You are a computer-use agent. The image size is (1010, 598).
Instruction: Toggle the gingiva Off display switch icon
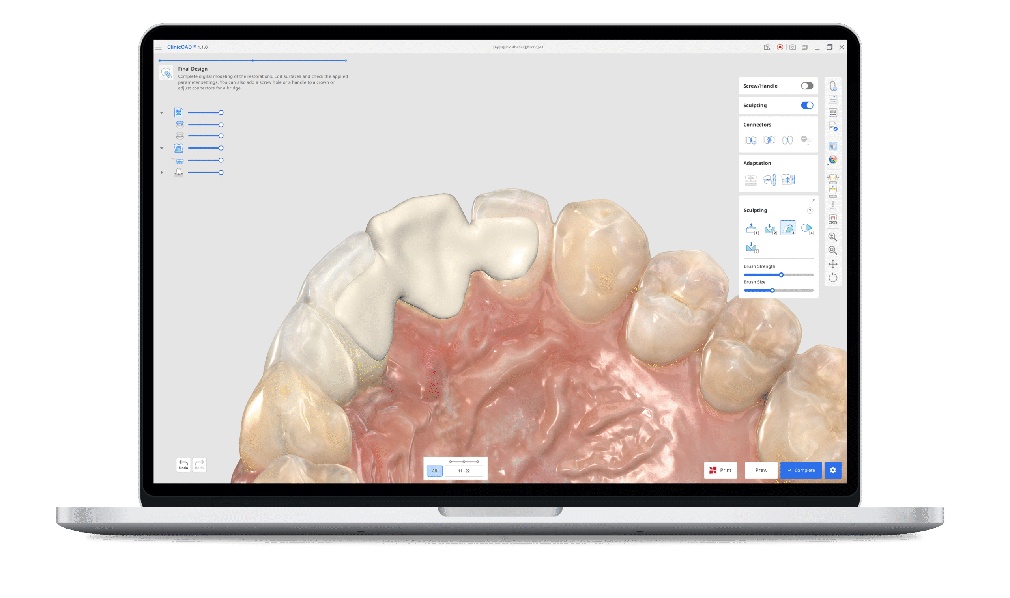832,219
